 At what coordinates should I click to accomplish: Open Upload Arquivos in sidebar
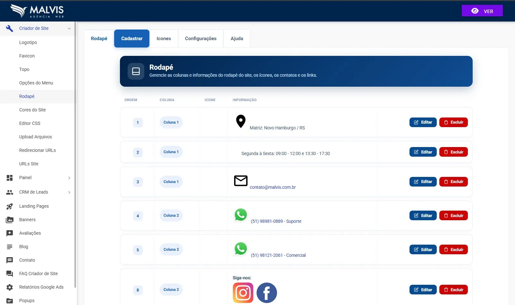(x=36, y=137)
